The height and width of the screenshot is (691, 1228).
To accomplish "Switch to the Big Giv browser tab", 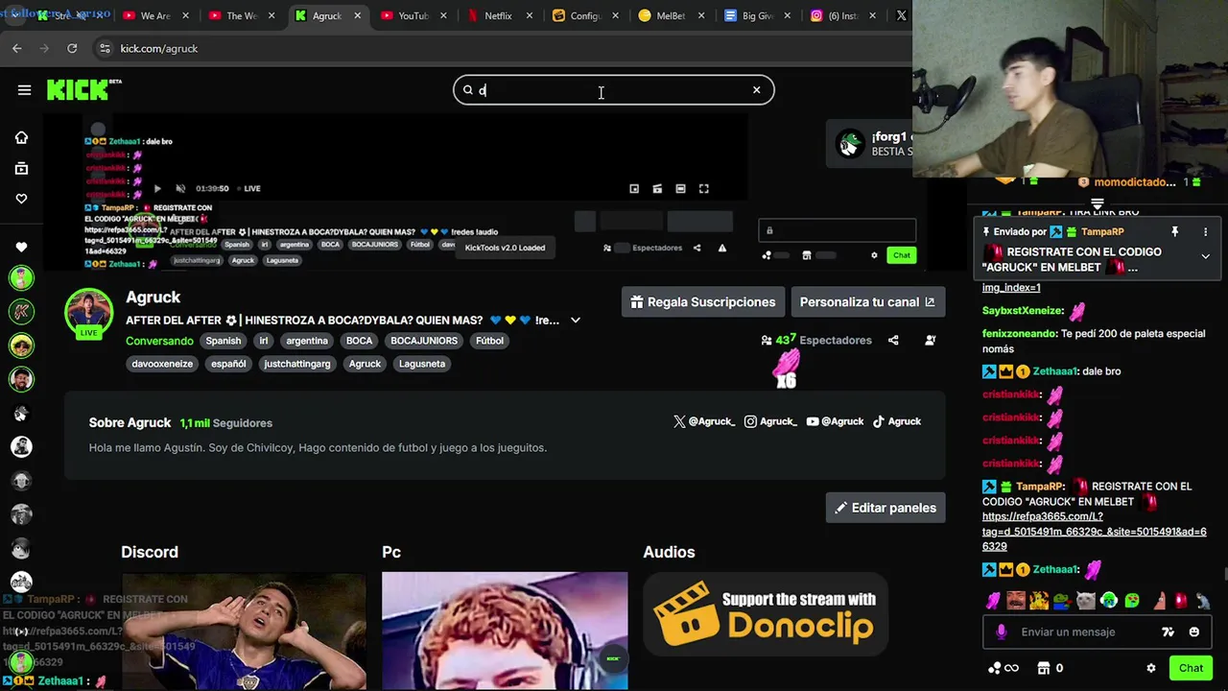I will pos(756,16).
